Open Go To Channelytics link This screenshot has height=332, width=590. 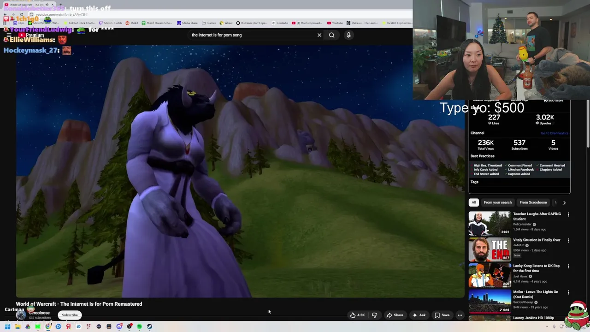[555, 133]
